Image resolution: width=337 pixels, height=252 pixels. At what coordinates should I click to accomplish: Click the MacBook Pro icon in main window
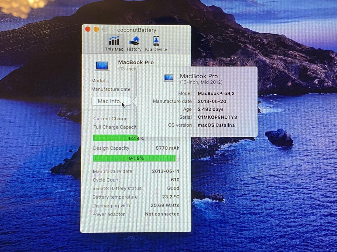[x=102, y=66]
